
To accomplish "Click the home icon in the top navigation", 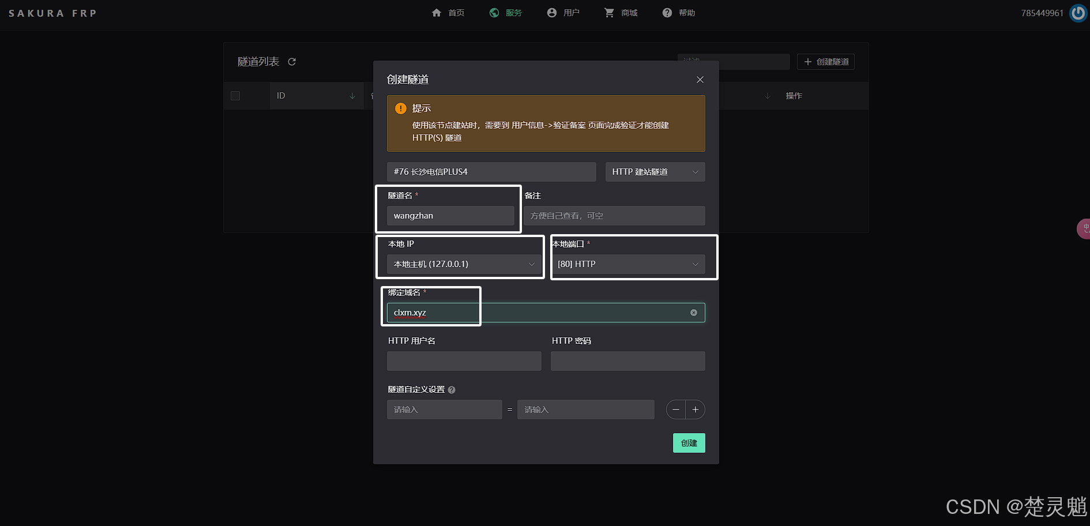I will [x=437, y=13].
